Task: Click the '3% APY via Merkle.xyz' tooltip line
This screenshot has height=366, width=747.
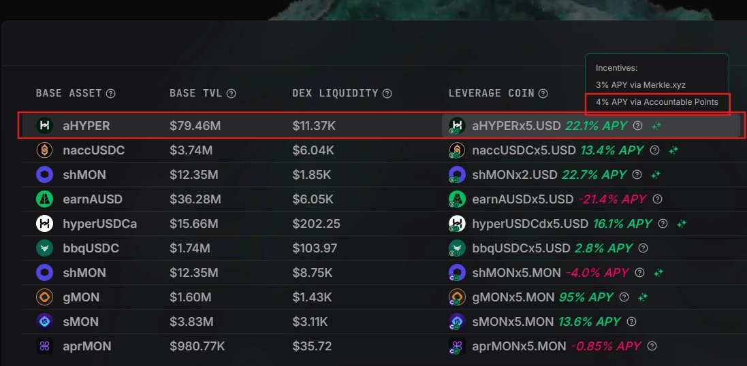Action: pos(640,85)
